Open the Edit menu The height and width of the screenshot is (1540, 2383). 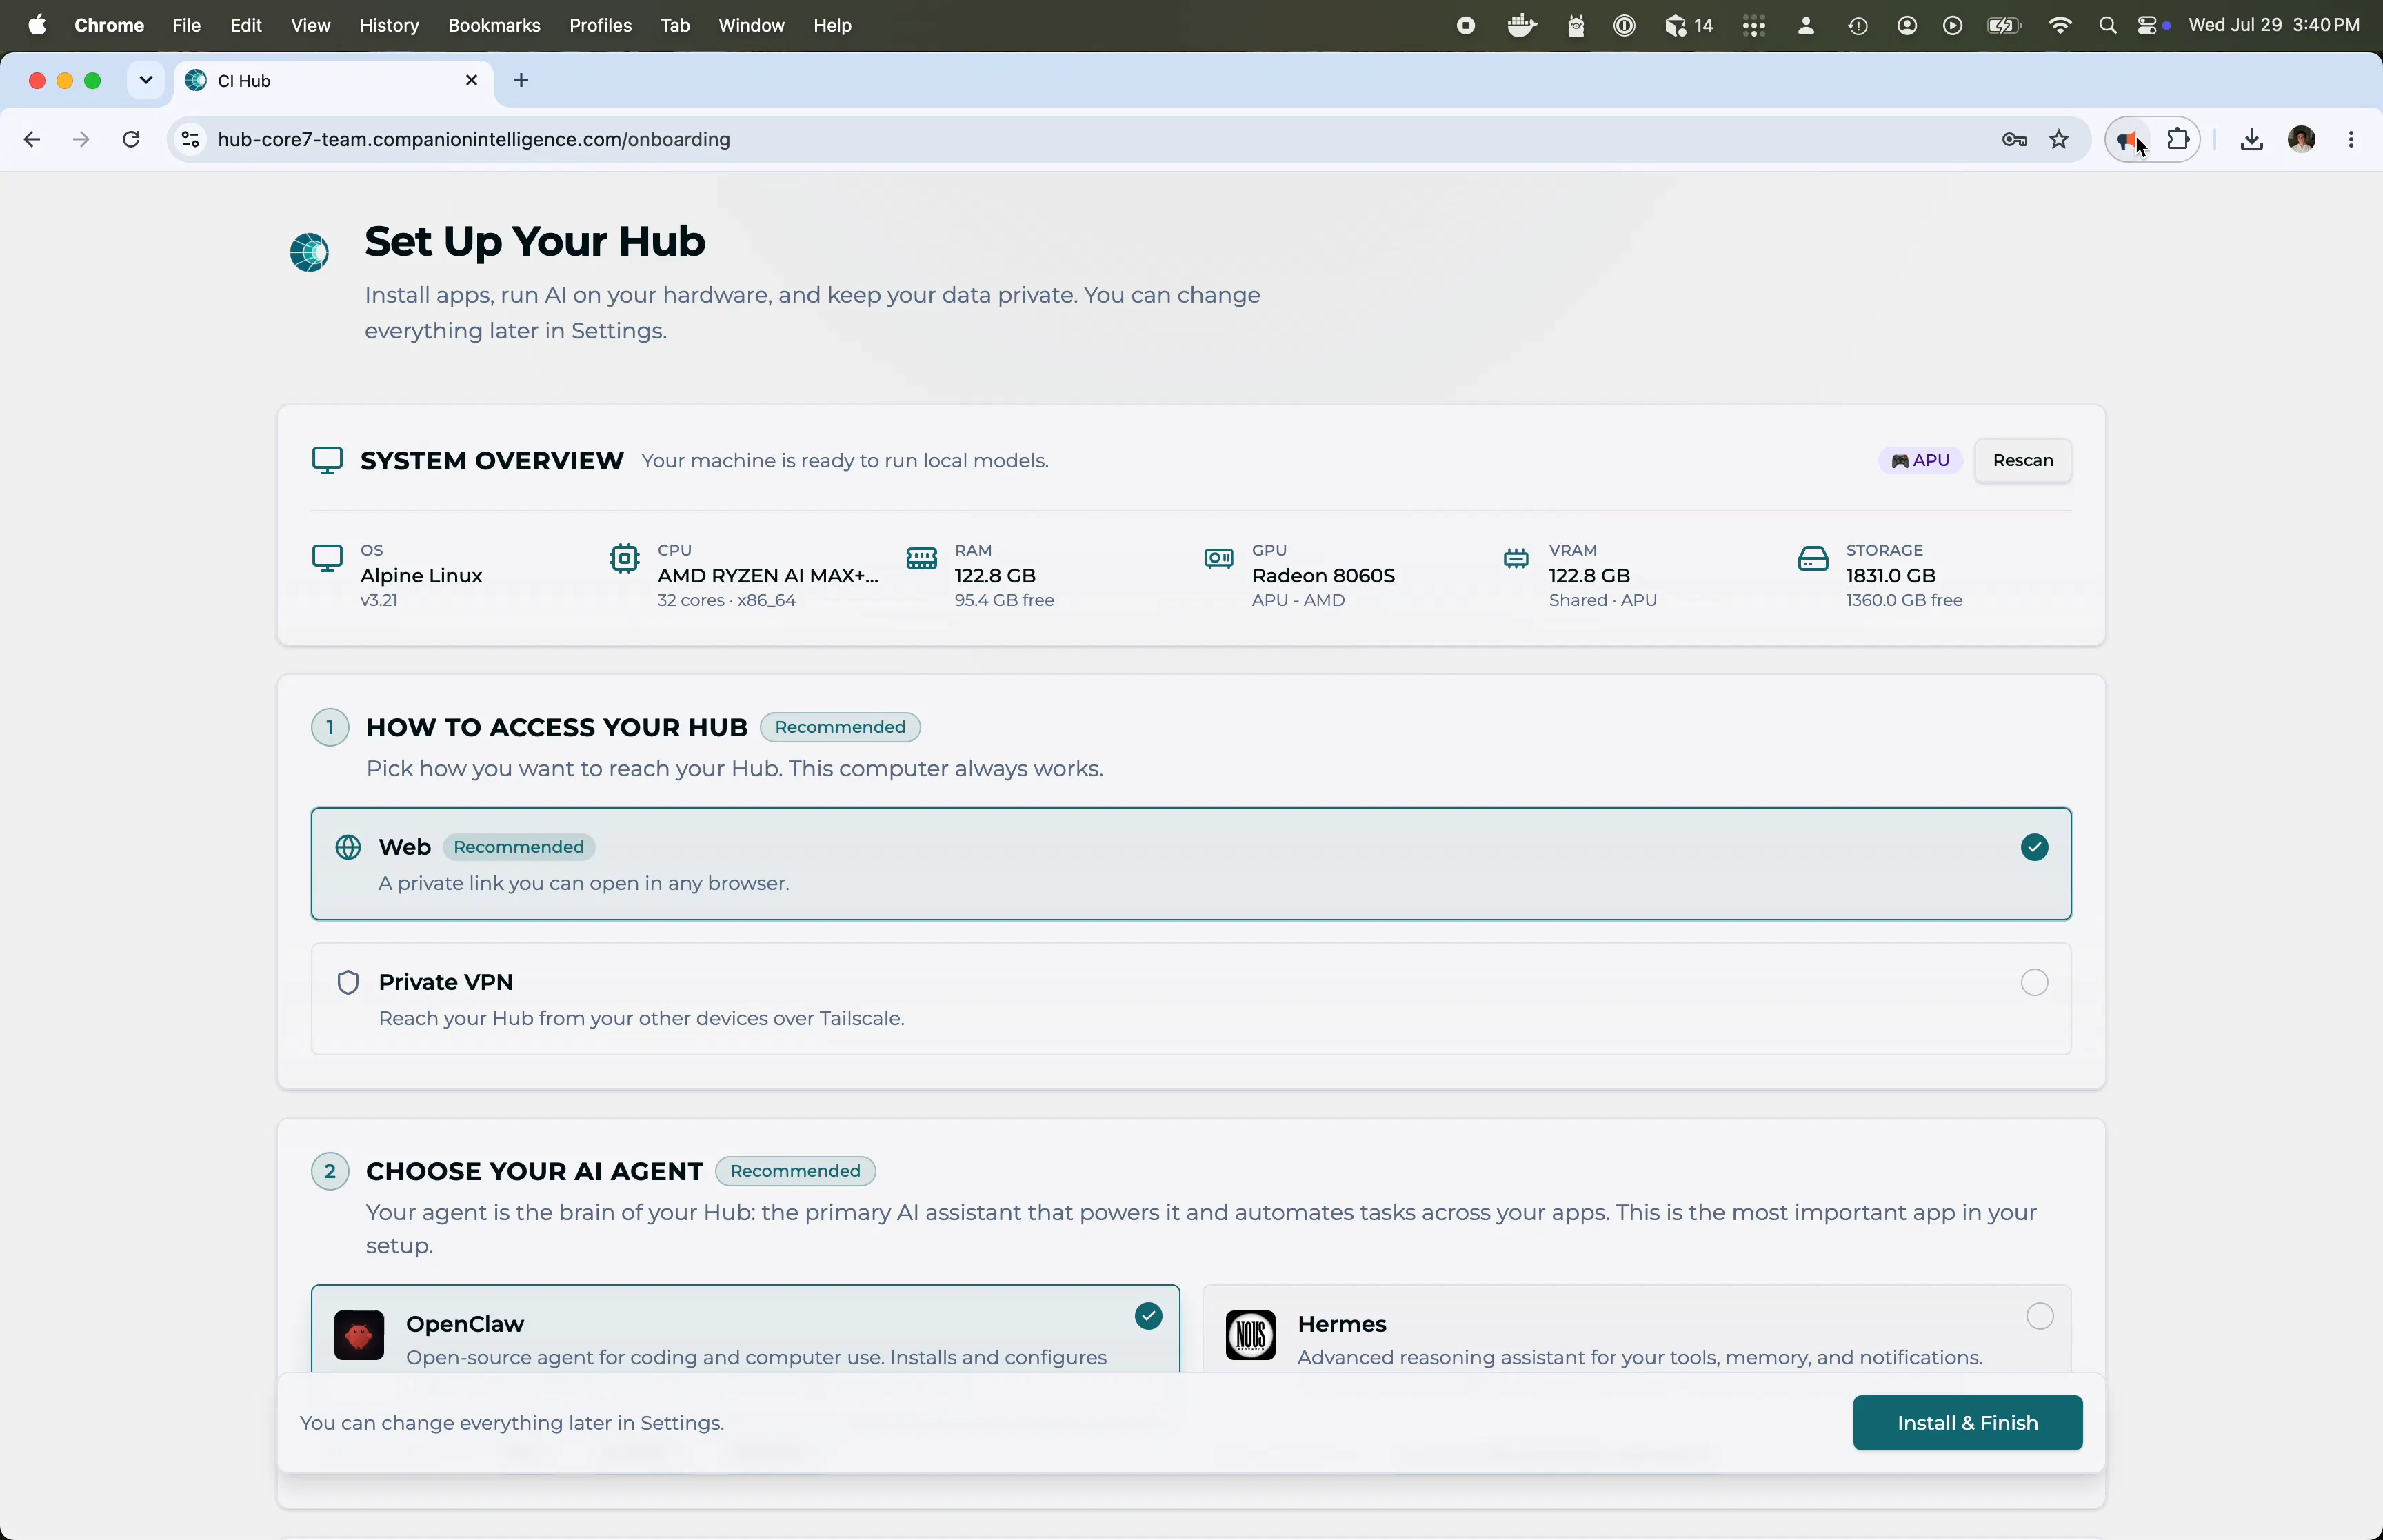[x=246, y=26]
